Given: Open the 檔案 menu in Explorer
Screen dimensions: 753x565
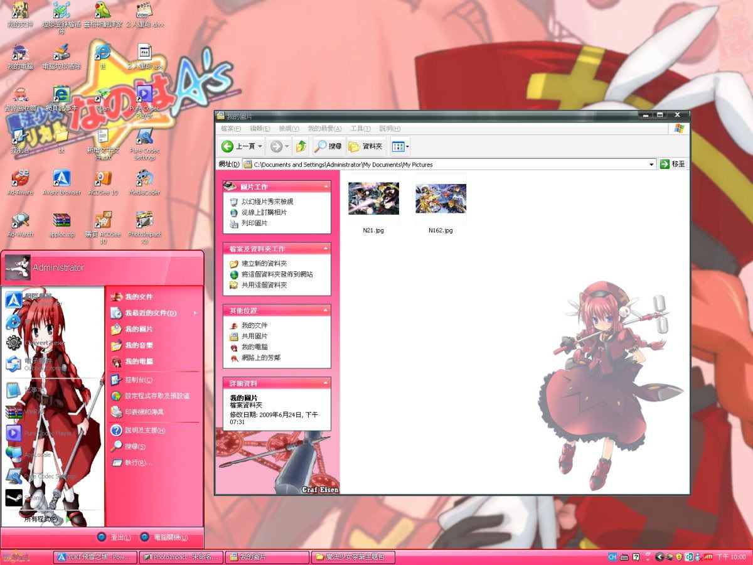Looking at the screenshot, I should (x=231, y=129).
